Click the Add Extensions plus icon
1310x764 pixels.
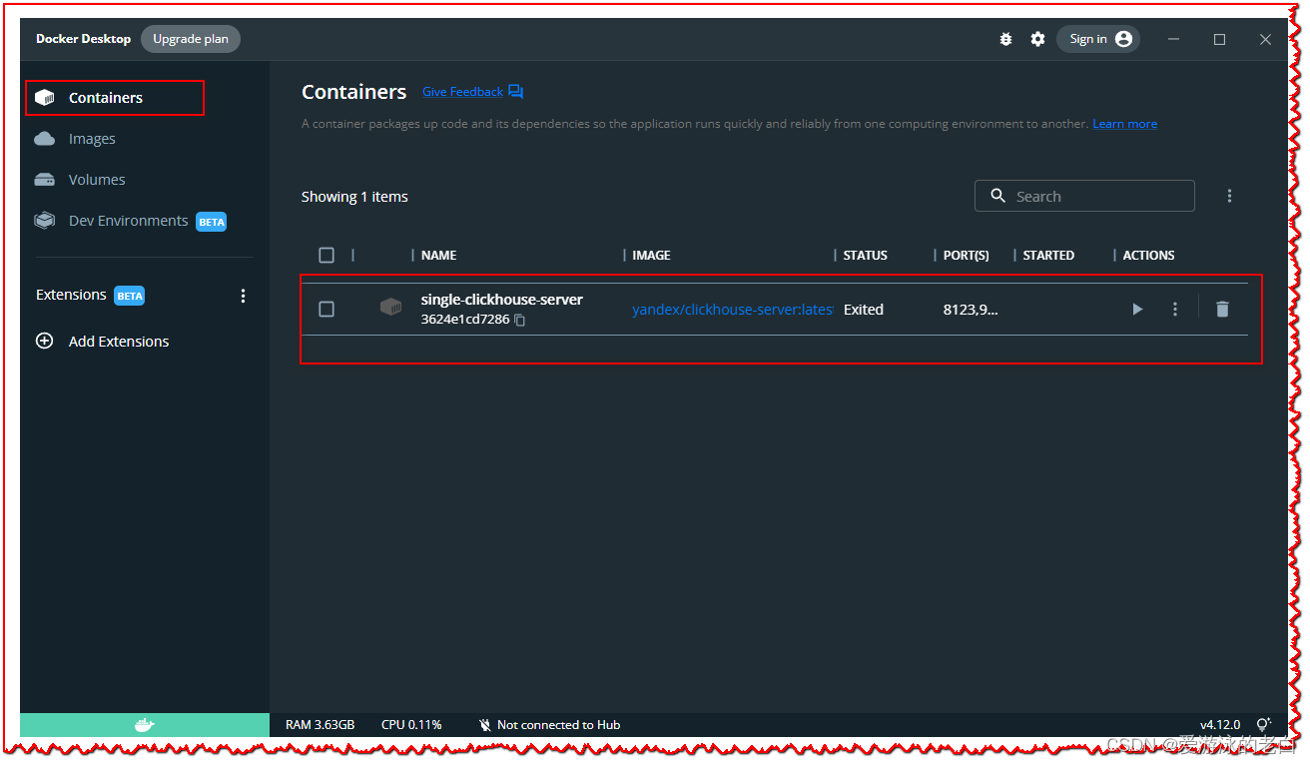click(x=44, y=341)
